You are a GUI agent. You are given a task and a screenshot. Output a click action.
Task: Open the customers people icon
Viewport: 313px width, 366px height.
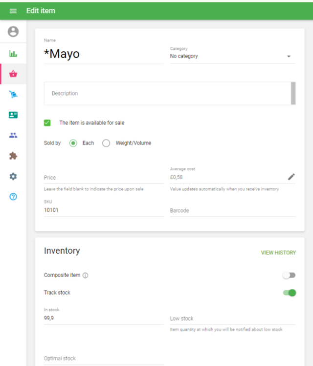tap(13, 136)
